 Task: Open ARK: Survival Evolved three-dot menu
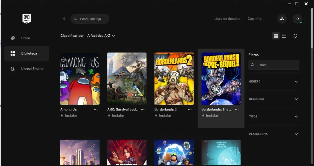143,109
